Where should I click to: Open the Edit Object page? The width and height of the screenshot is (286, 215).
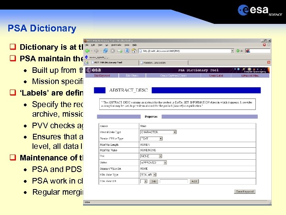tap(132, 76)
